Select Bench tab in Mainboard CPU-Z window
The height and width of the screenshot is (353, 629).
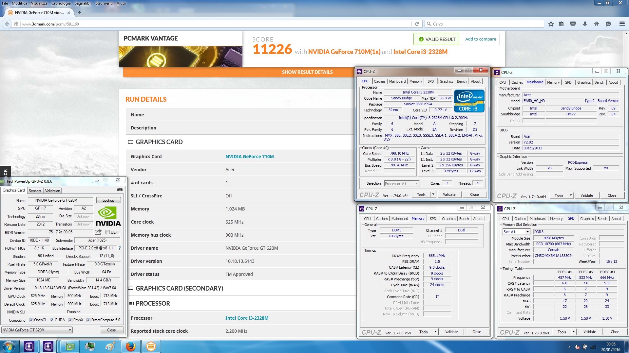point(599,82)
